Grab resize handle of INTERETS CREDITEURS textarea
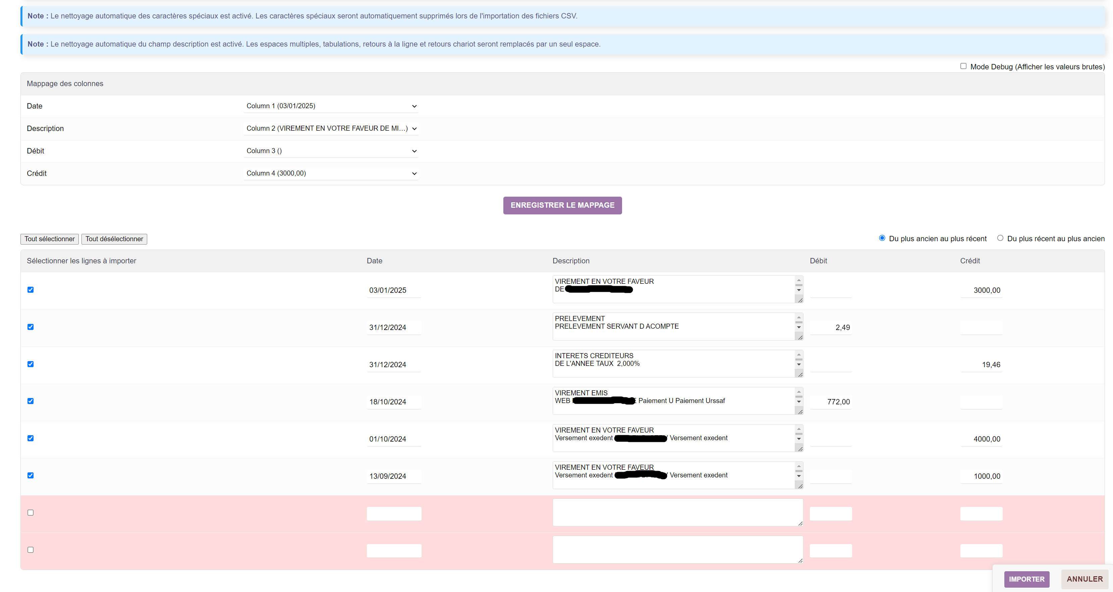The height and width of the screenshot is (592, 1113). pos(800,374)
